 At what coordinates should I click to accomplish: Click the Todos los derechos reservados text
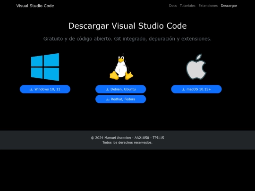(127, 142)
